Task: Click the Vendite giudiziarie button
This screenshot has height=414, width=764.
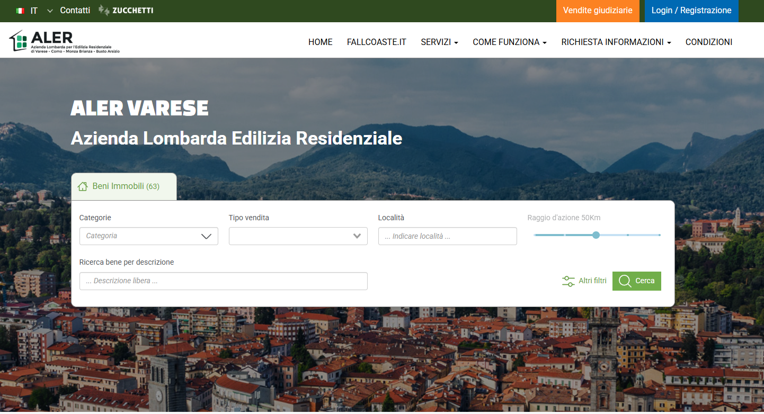Action: (597, 11)
